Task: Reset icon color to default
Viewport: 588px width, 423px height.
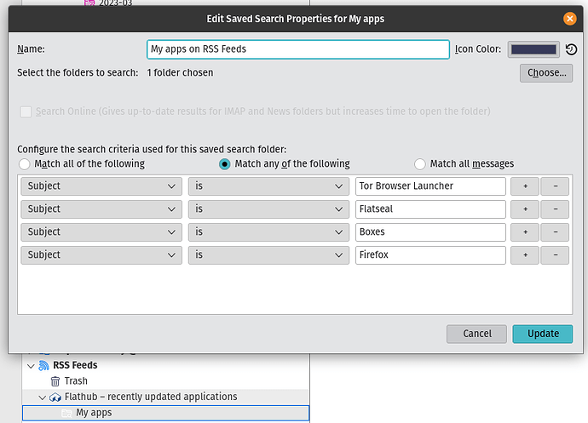Action: (x=571, y=49)
